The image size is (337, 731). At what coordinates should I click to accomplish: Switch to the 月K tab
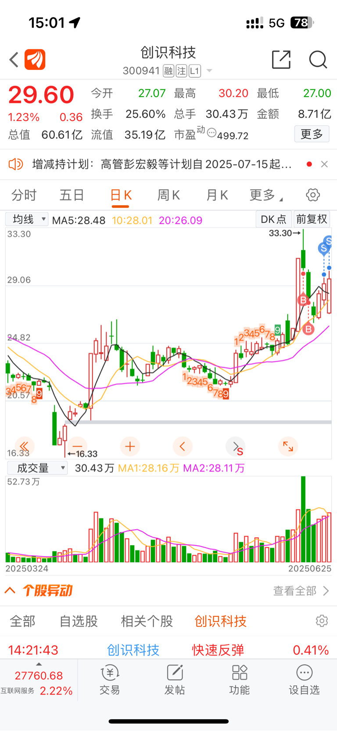coord(217,195)
